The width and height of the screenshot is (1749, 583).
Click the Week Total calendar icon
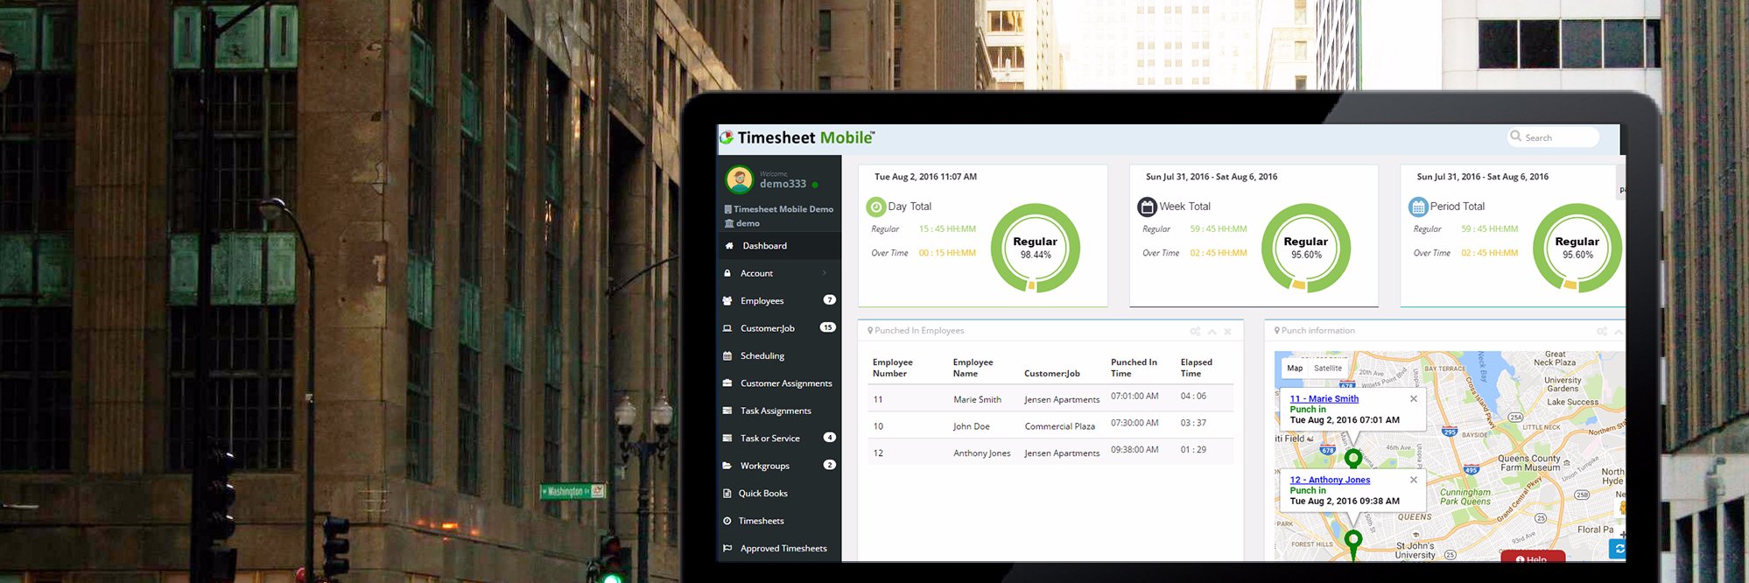(x=1147, y=207)
